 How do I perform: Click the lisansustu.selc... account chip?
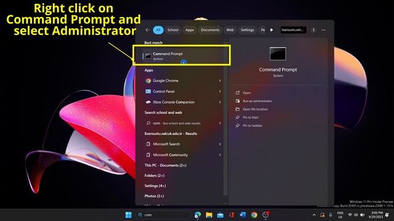(x=293, y=30)
